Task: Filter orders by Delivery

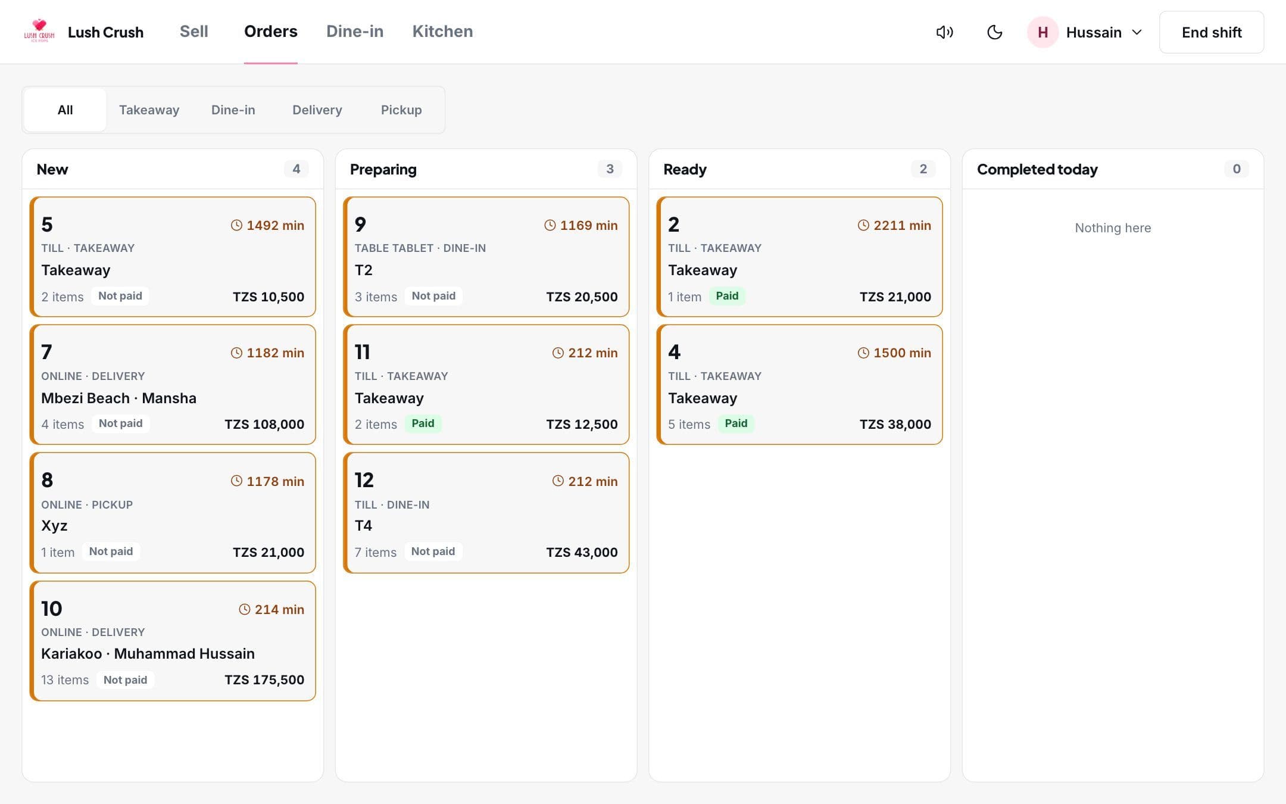Action: point(317,110)
